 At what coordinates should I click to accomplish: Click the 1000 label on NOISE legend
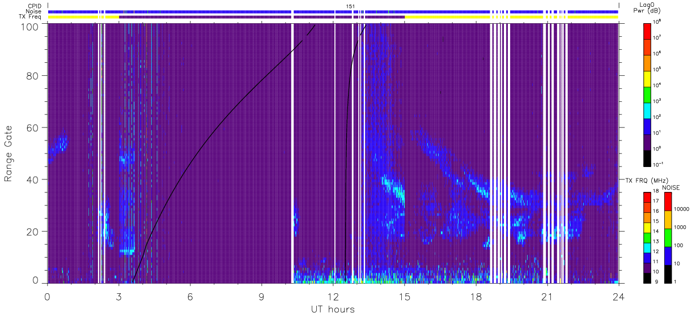[680, 228]
